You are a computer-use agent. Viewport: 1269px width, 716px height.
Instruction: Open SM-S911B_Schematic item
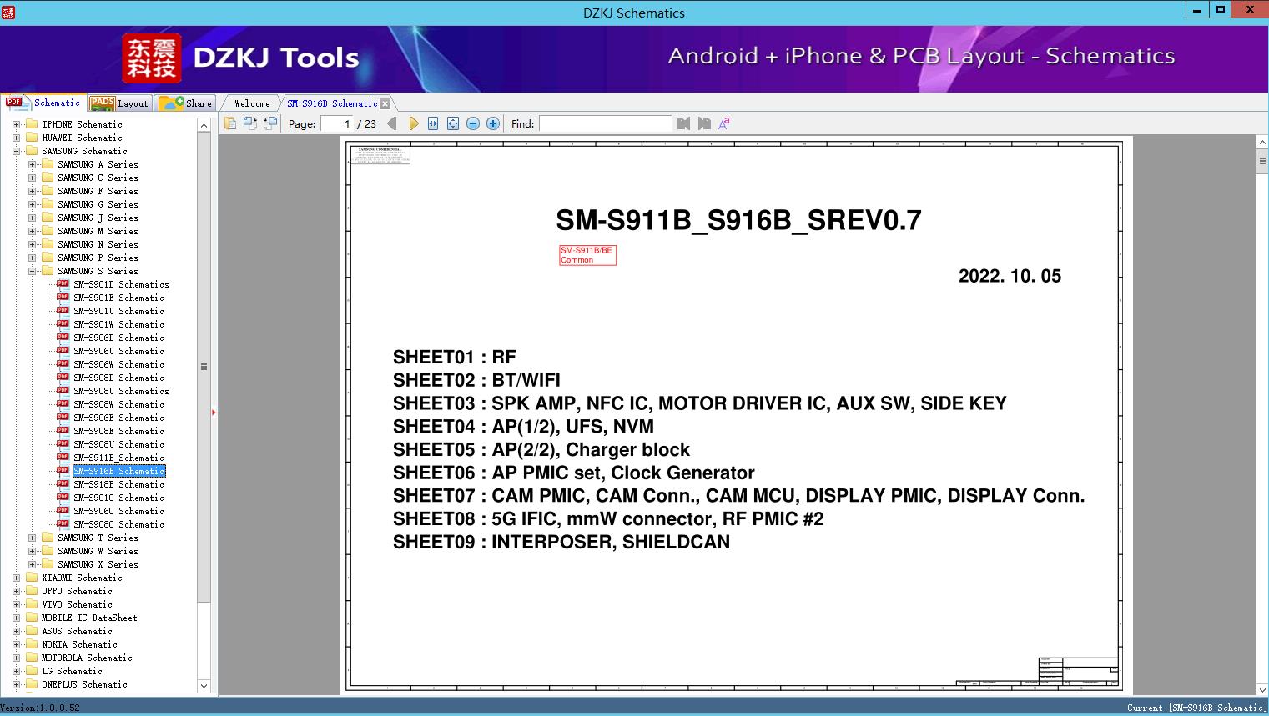[x=118, y=458]
